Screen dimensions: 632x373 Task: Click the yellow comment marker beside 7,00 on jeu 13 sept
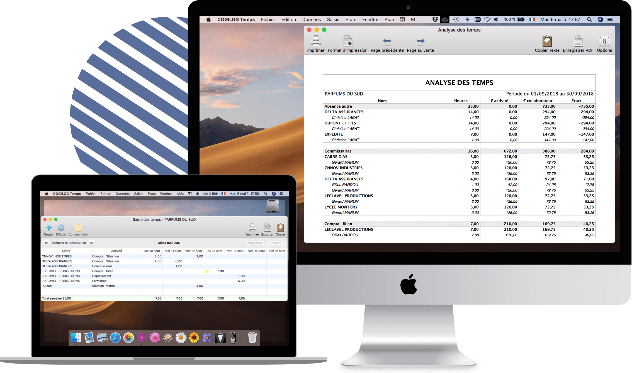207,271
